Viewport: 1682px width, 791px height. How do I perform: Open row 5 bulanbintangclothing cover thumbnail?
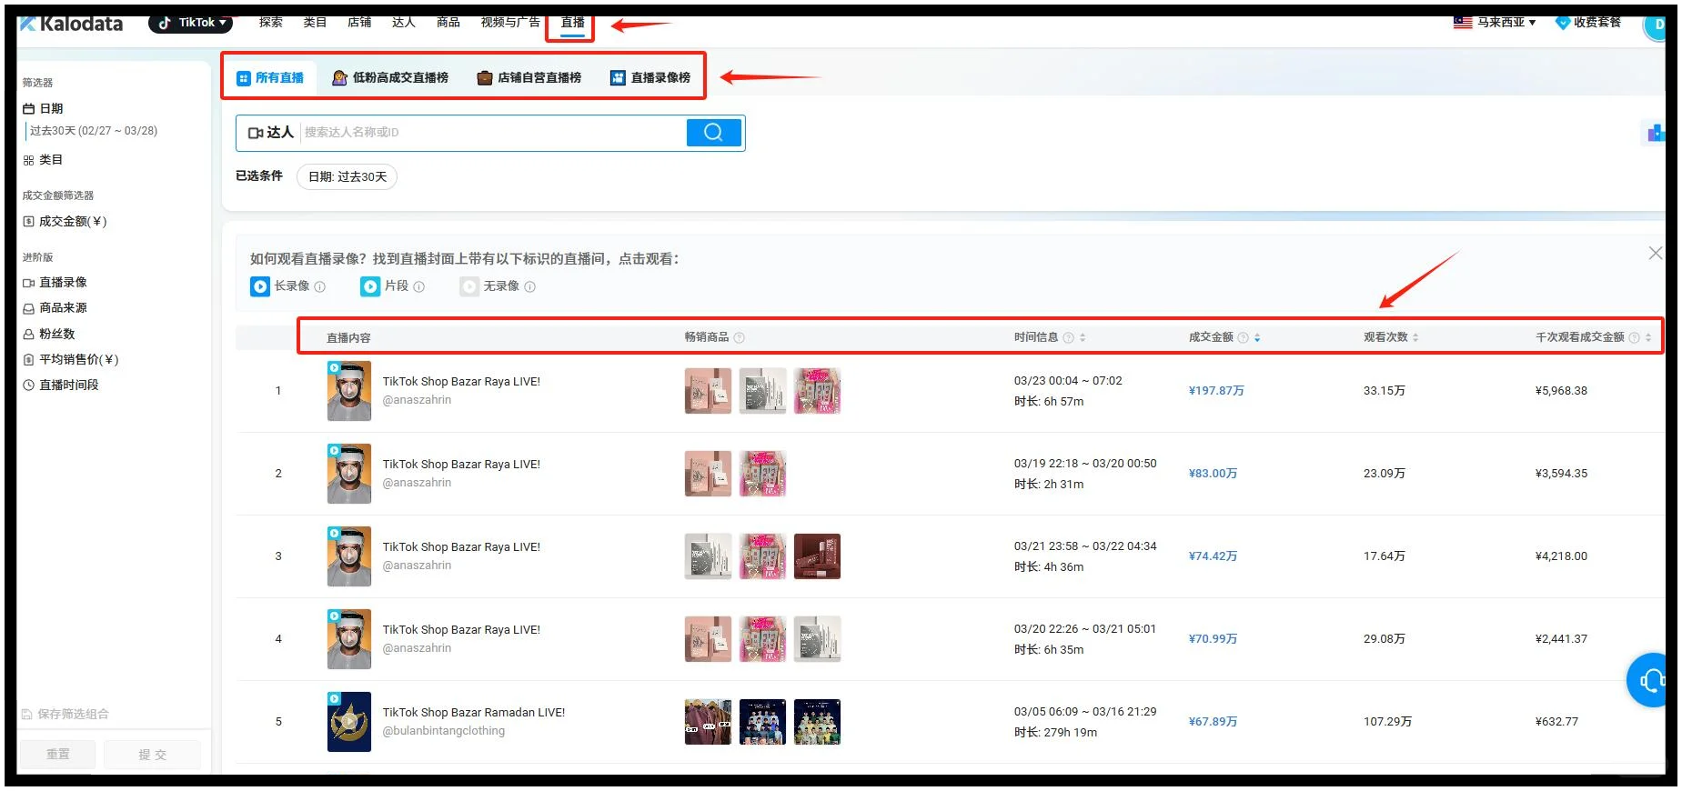click(x=349, y=722)
